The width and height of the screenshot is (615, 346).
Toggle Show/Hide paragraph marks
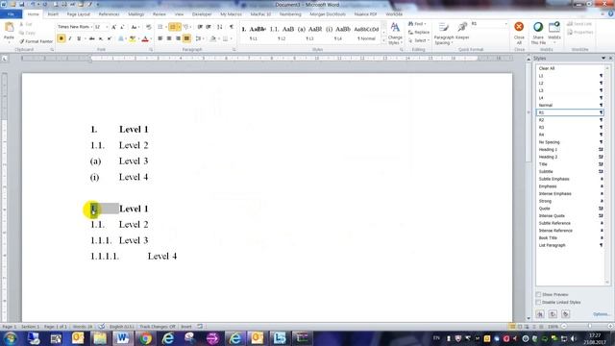click(x=232, y=27)
